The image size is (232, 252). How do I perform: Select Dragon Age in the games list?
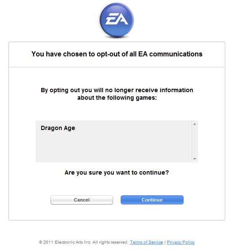pos(58,128)
